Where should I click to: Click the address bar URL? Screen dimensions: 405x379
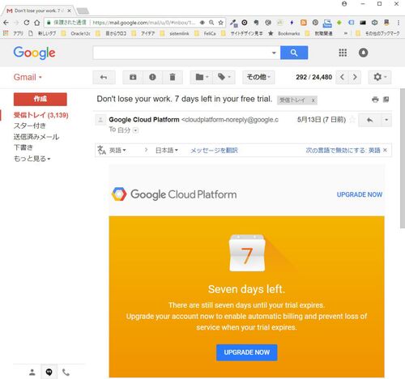pyautogui.click(x=144, y=23)
